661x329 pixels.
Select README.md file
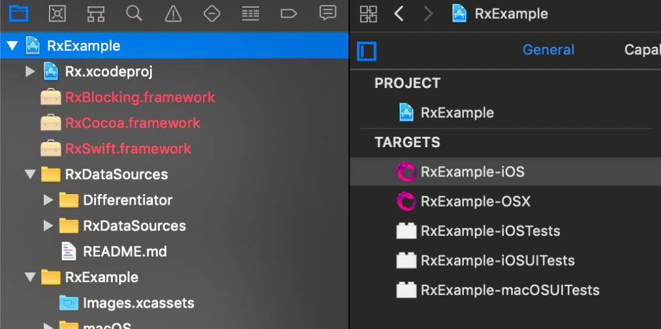[x=125, y=251]
